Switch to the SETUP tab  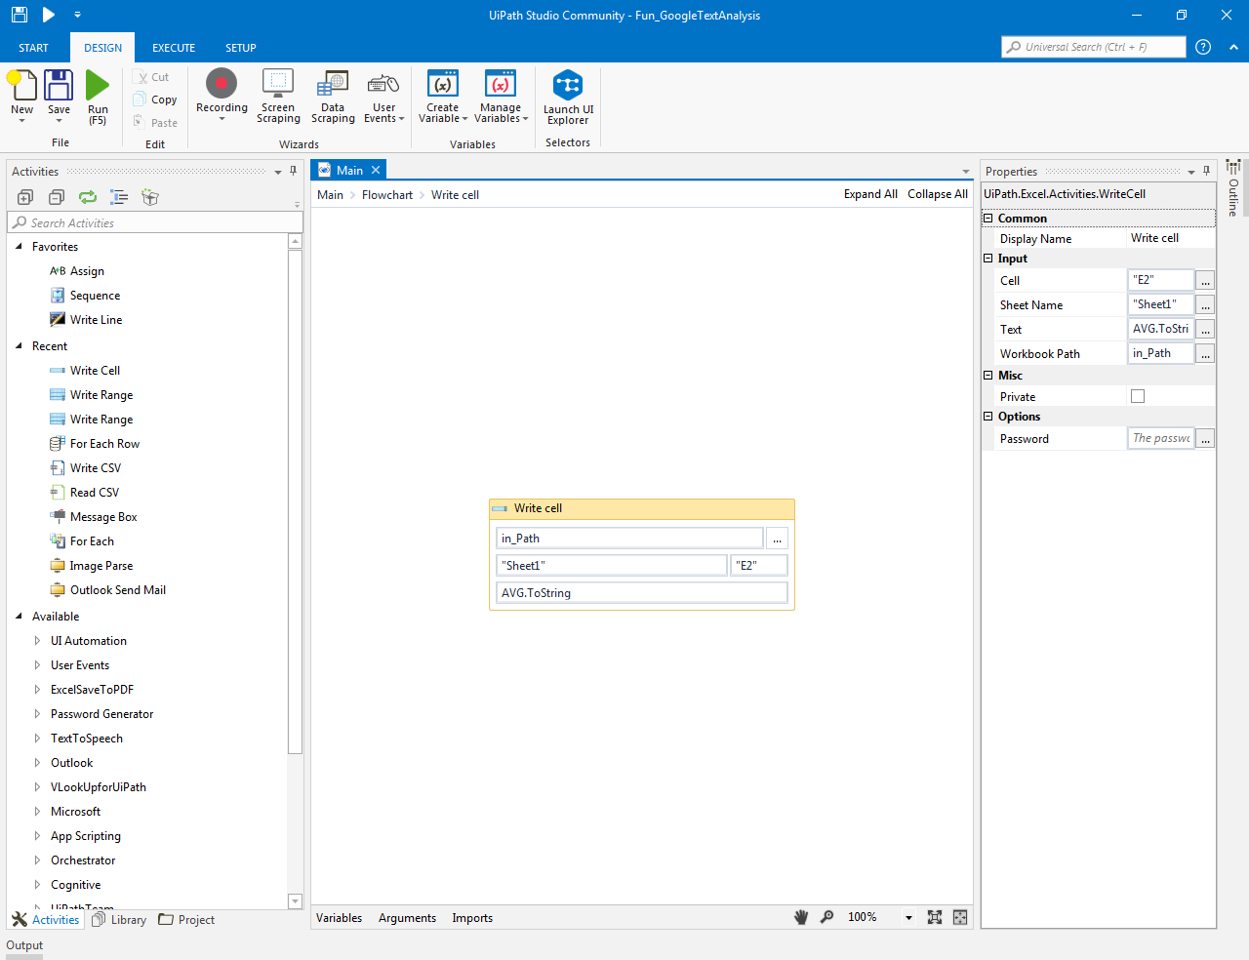241,48
